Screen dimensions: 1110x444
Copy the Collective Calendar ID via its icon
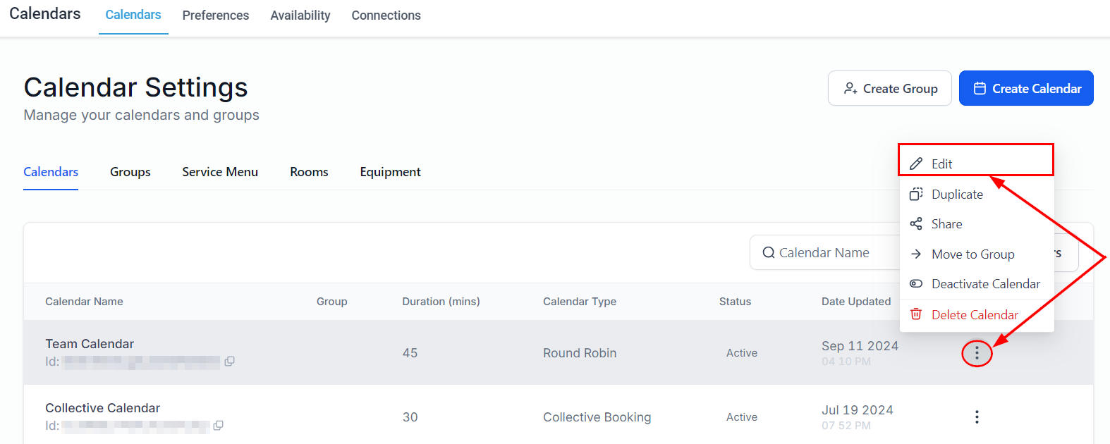(x=219, y=426)
